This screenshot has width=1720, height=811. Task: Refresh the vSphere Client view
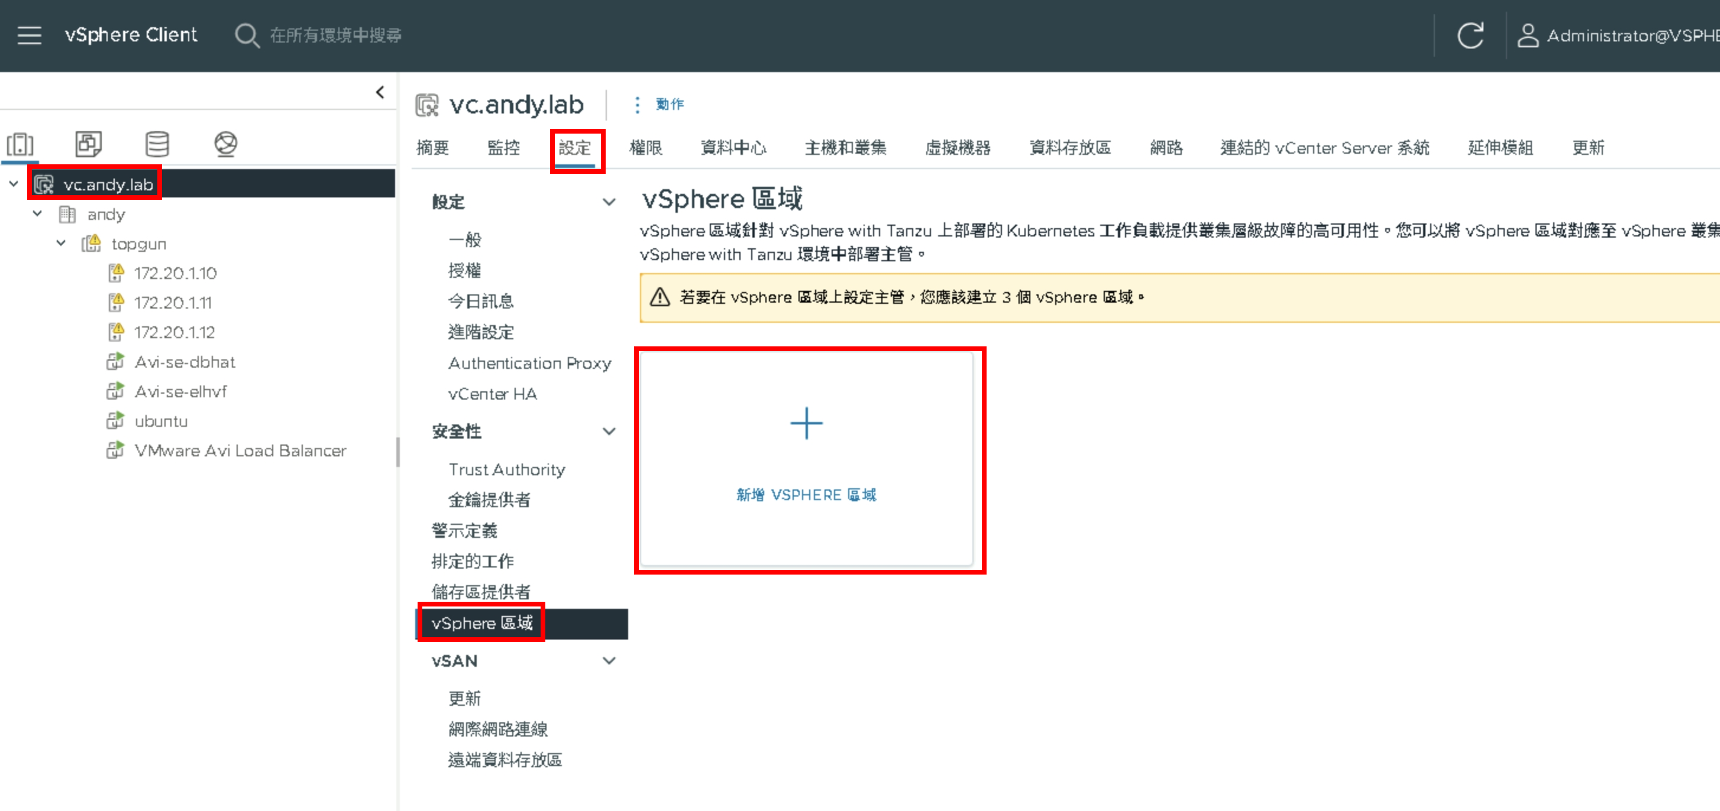1470,35
